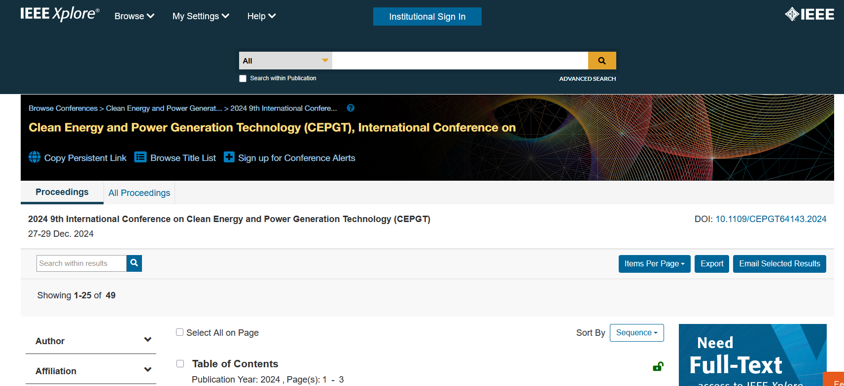Click Sign up for Conference Alerts
This screenshot has width=844, height=386.
(297, 158)
